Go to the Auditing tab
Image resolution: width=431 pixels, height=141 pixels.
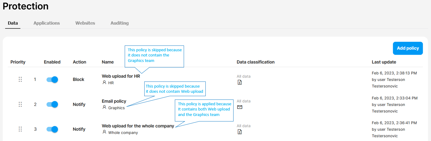point(120,23)
